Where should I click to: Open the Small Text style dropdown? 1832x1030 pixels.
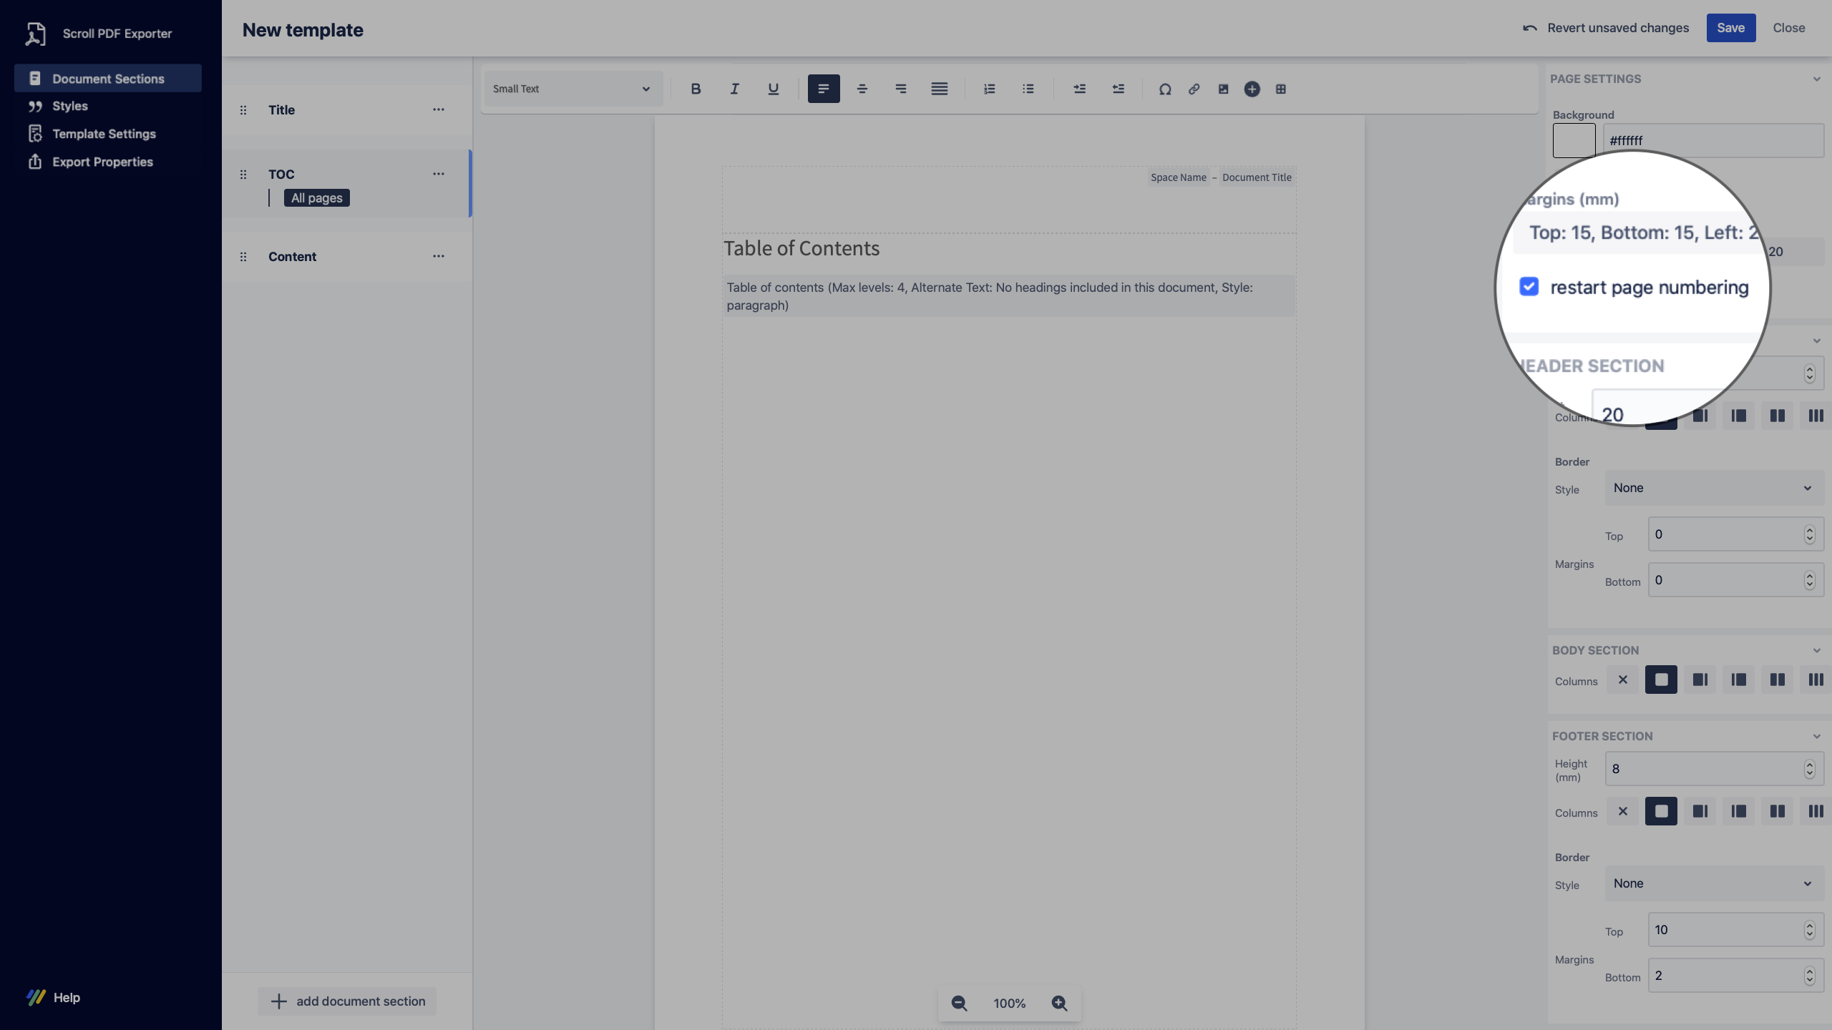572,89
